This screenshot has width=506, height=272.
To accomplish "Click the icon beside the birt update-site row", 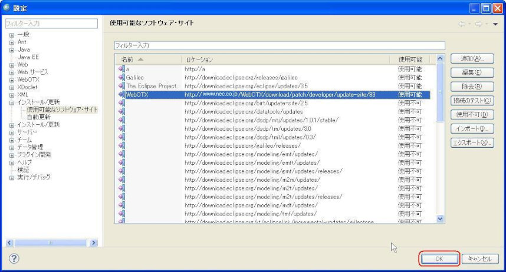I will pyautogui.click(x=121, y=103).
